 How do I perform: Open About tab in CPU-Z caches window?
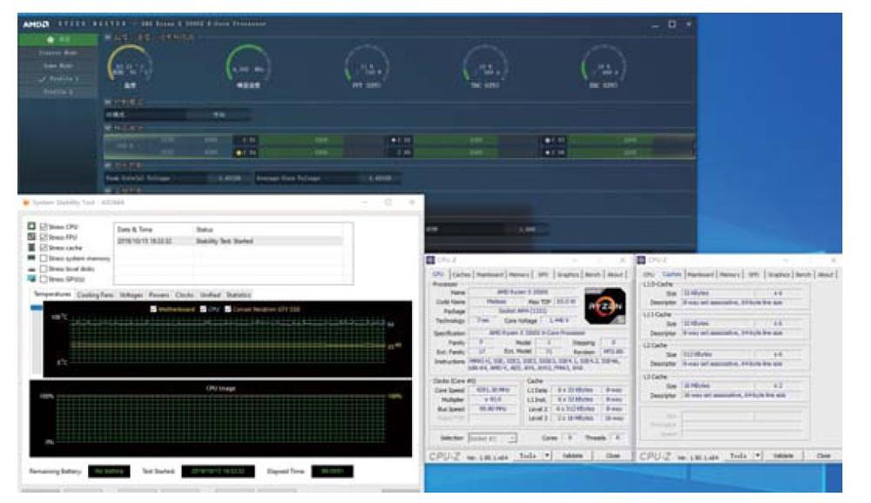click(x=826, y=274)
